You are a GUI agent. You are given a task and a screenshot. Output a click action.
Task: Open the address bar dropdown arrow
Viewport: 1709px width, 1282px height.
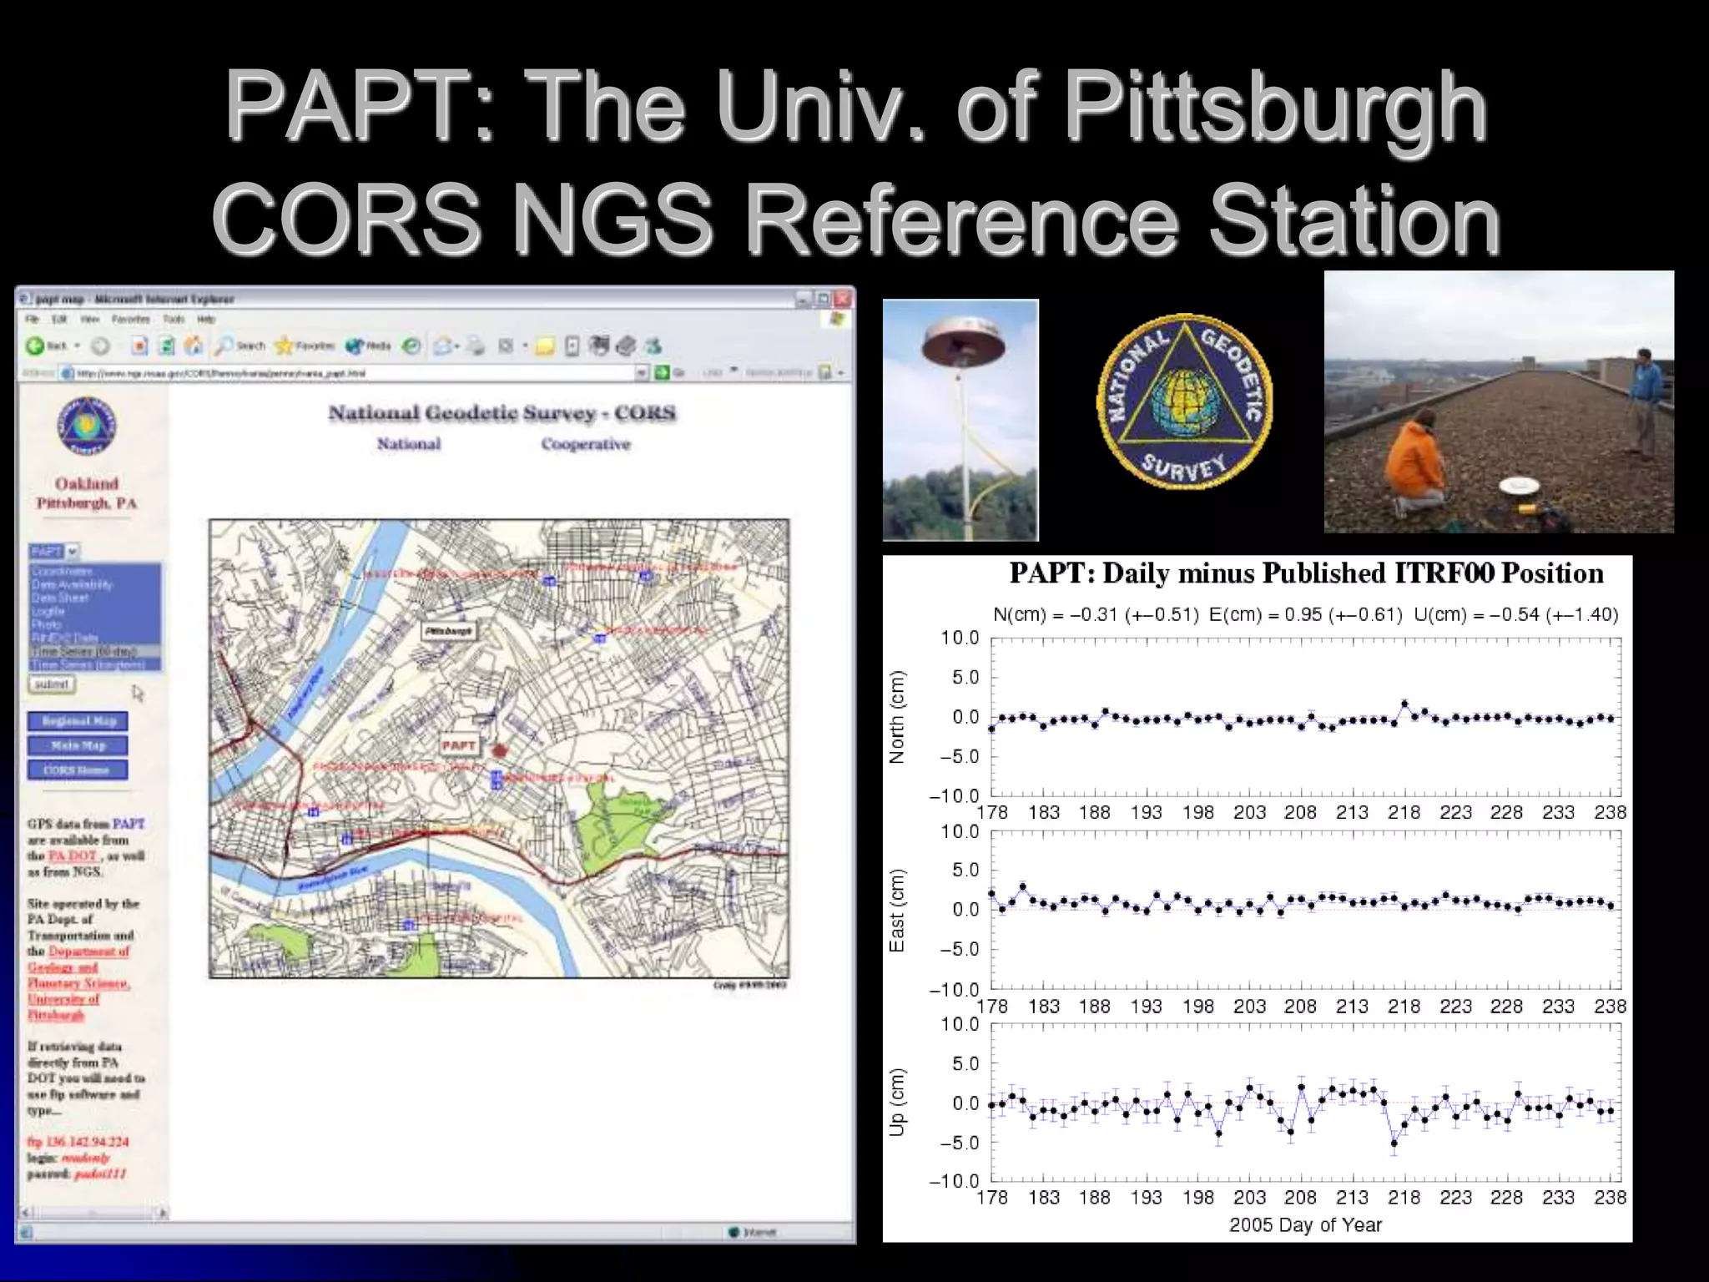(x=642, y=372)
